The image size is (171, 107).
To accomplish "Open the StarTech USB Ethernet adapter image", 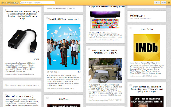I will (x=22, y=41).
